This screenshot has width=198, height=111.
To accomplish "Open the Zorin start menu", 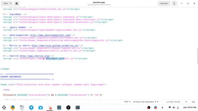I will (4, 108).
